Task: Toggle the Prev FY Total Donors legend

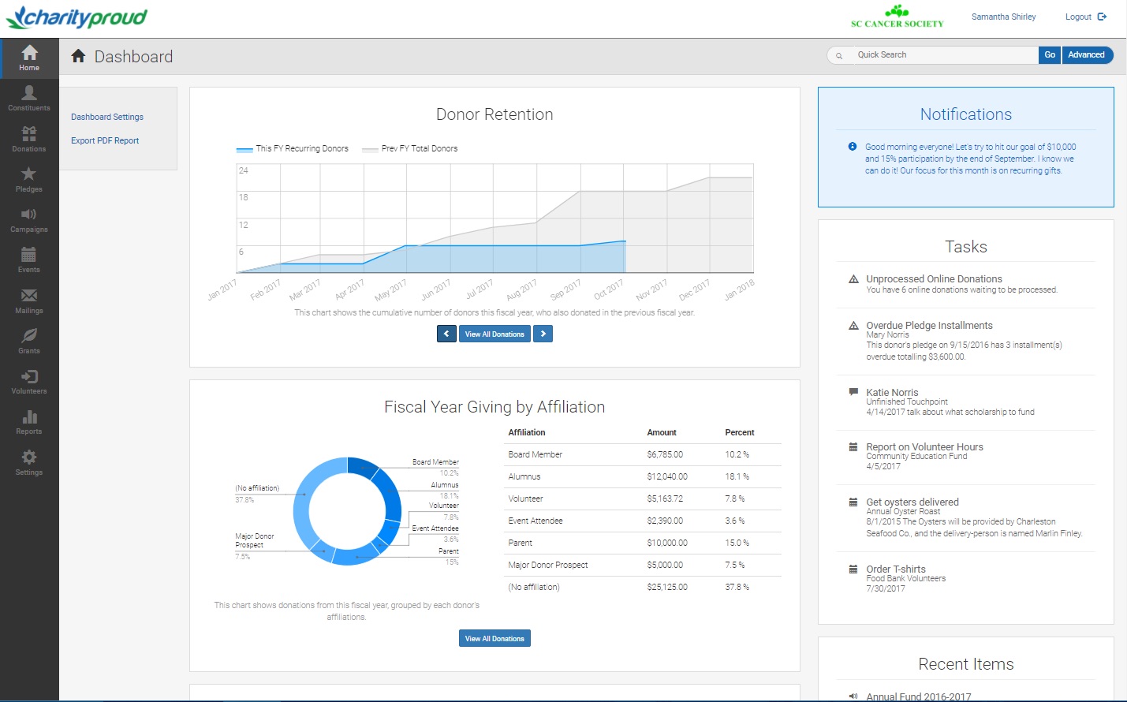Action: (409, 148)
